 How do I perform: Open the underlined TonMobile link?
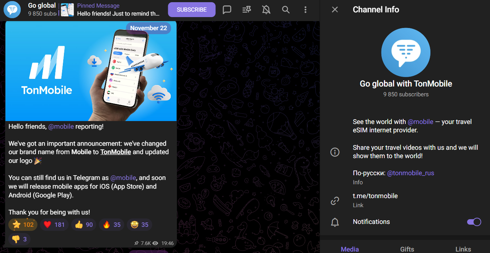click(116, 152)
